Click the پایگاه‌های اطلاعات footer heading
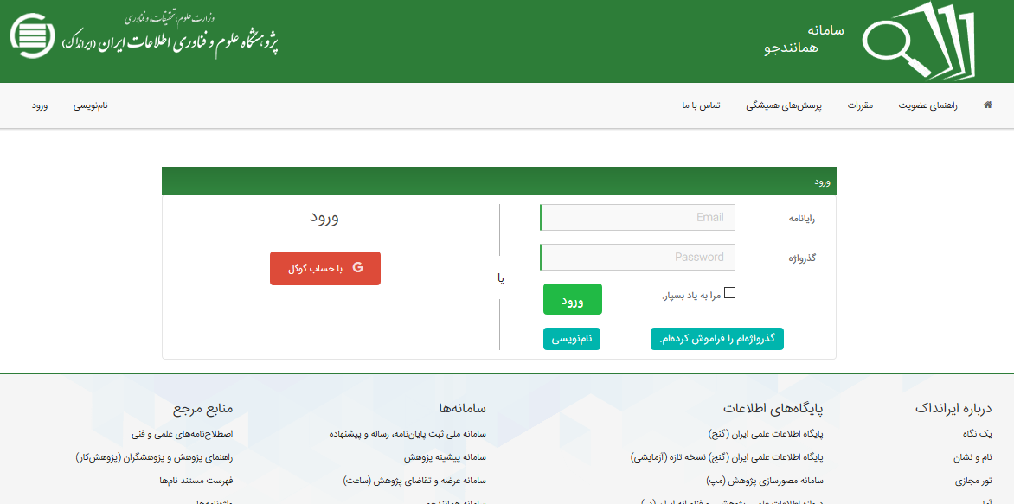This screenshot has width=1014, height=504. pos(773,408)
